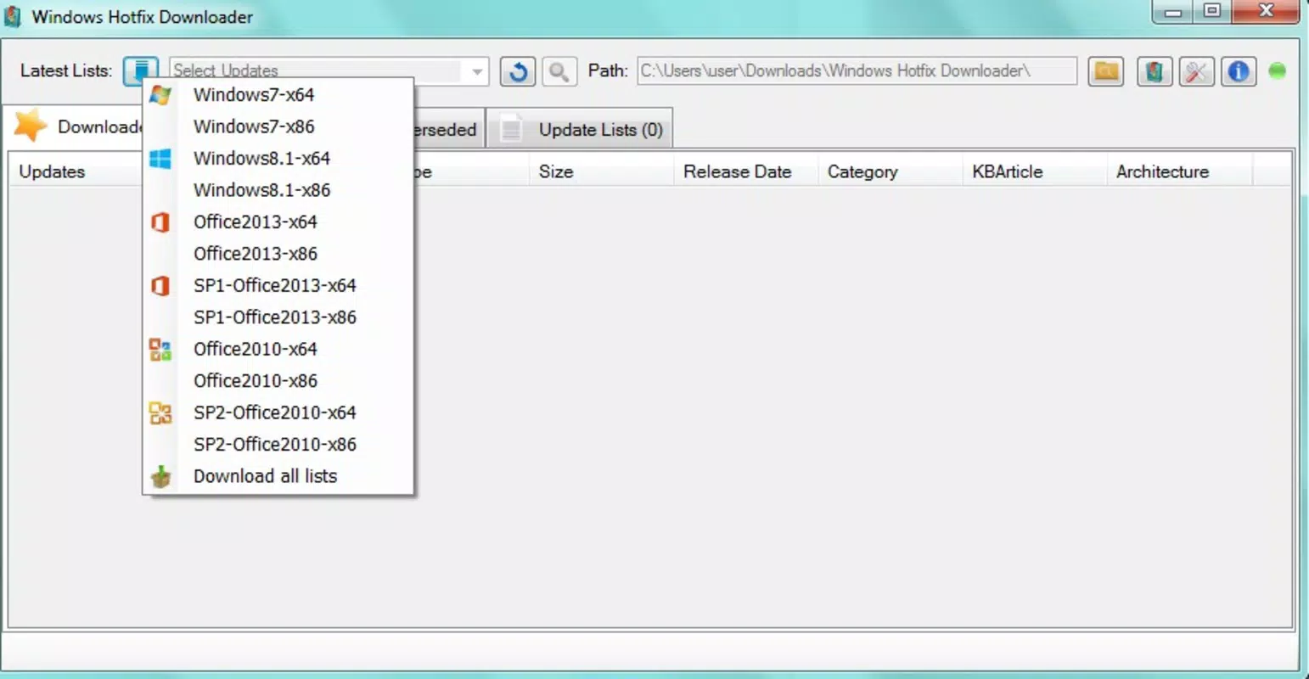Viewport: 1309px width, 679px height.
Task: Choose Windows7-x64 from the list menu
Action: (278, 94)
